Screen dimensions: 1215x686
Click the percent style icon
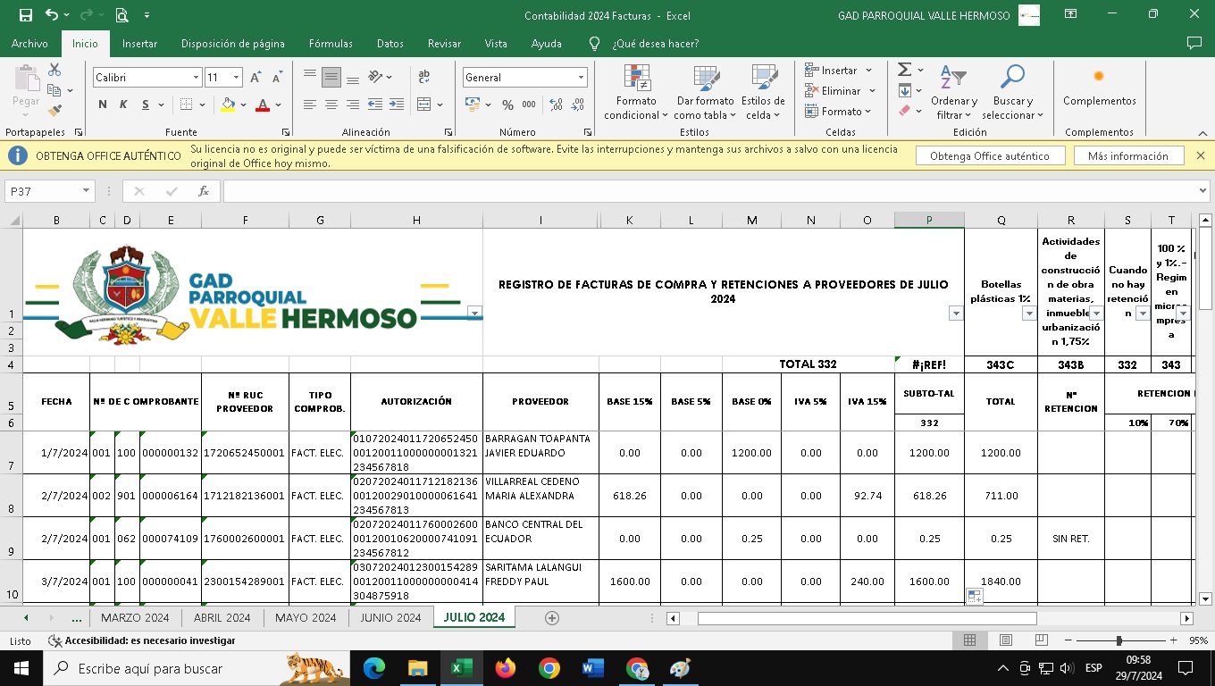pos(507,105)
